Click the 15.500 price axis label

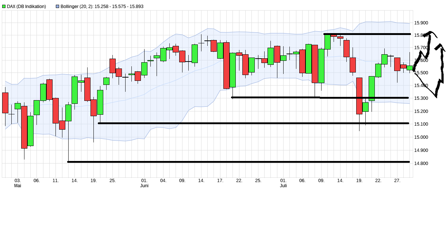pyautogui.click(x=422, y=73)
